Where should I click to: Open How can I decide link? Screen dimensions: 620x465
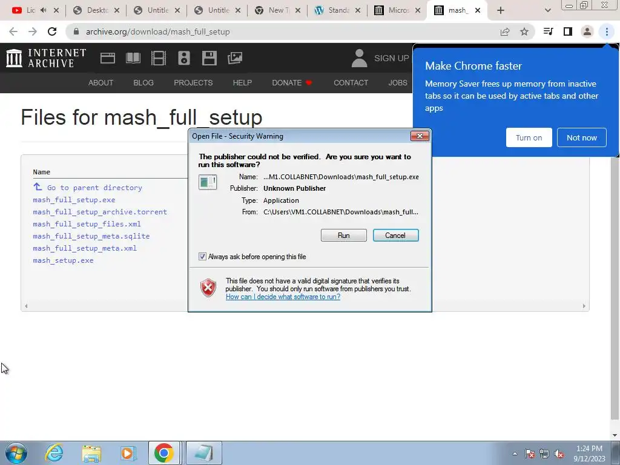[283, 297]
